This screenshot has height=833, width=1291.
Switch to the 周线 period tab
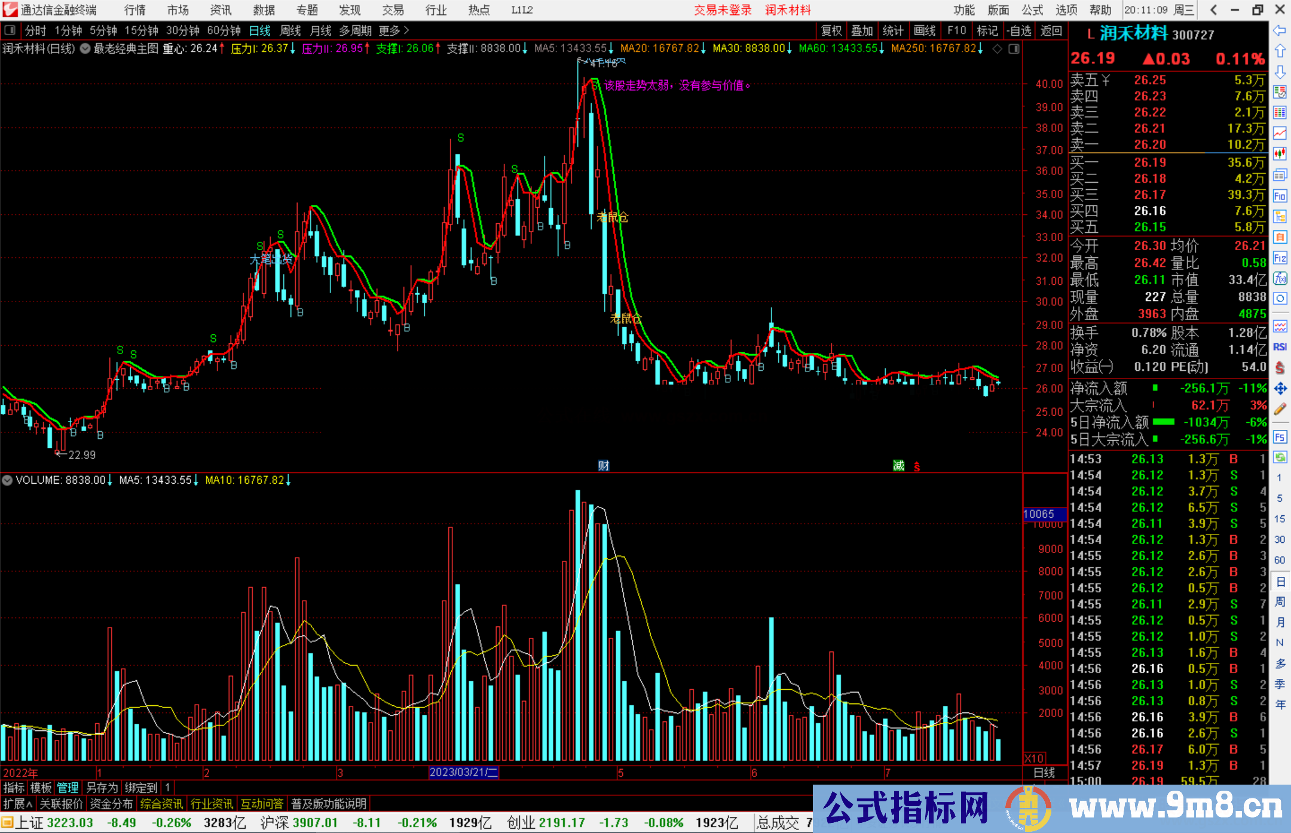click(290, 30)
